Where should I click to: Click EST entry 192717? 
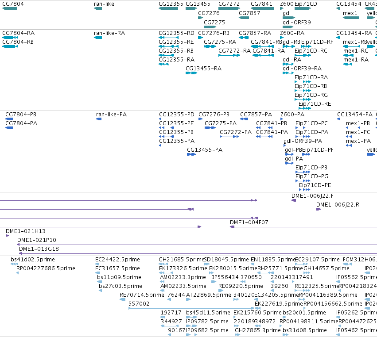(171, 313)
